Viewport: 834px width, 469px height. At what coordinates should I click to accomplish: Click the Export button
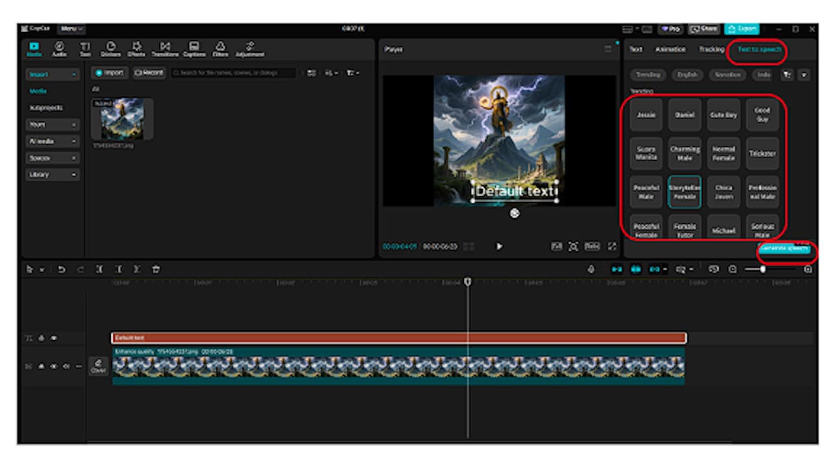pos(742,29)
